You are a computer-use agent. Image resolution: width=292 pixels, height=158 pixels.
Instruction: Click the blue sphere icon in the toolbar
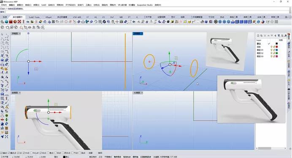pyautogui.click(x=6, y=22)
